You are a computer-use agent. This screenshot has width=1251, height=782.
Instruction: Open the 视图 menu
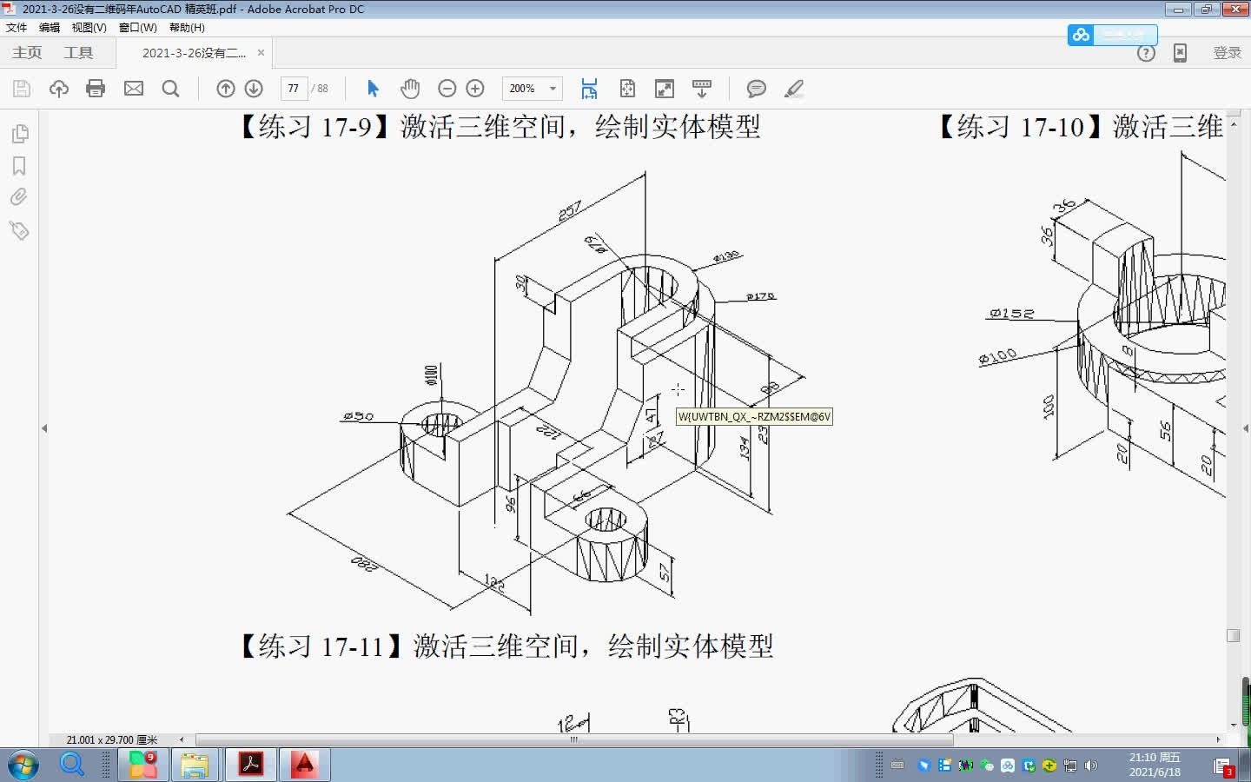pyautogui.click(x=88, y=27)
